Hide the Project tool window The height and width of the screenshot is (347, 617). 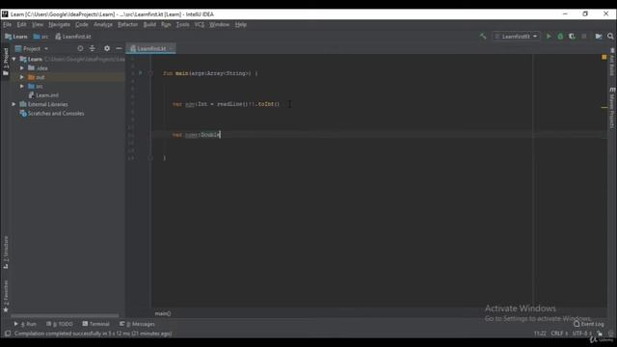(x=119, y=48)
